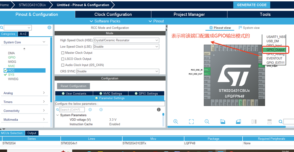
Task: Choose EVENTOUT from pin context menu
Action: pyautogui.click(x=274, y=58)
